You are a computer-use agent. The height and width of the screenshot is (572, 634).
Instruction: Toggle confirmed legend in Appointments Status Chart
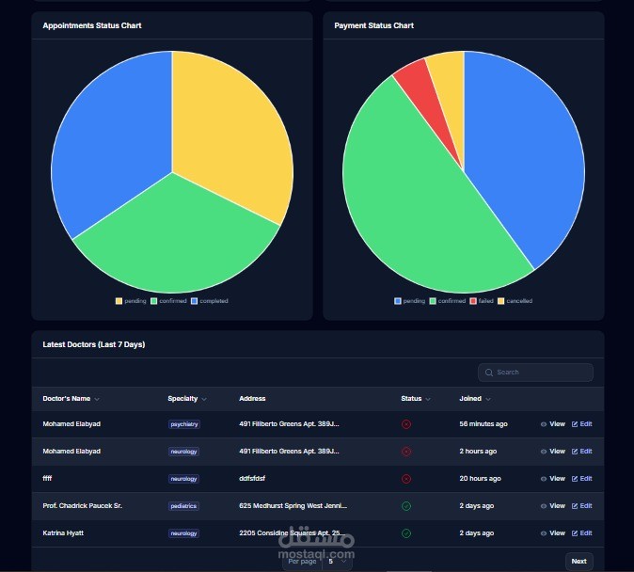pos(168,301)
